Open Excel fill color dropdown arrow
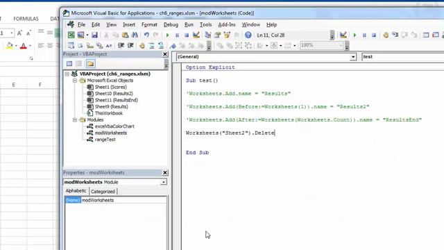The height and width of the screenshot is (250, 444). coord(16,46)
